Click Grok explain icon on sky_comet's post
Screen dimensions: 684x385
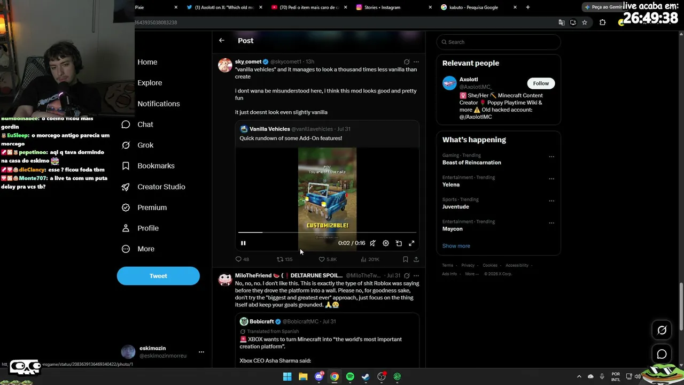click(407, 62)
